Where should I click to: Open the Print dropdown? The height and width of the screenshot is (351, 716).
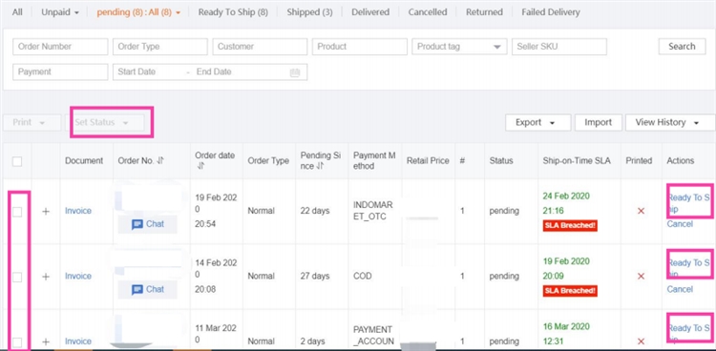32,123
